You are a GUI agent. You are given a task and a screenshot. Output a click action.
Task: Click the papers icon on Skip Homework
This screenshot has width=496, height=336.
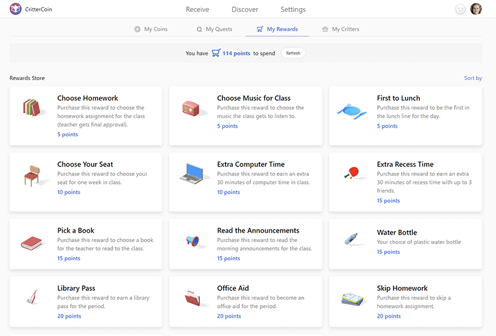(x=352, y=299)
